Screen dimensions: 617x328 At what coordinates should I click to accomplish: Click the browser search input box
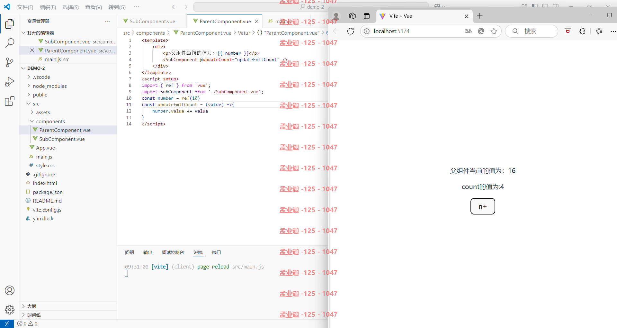tap(532, 31)
